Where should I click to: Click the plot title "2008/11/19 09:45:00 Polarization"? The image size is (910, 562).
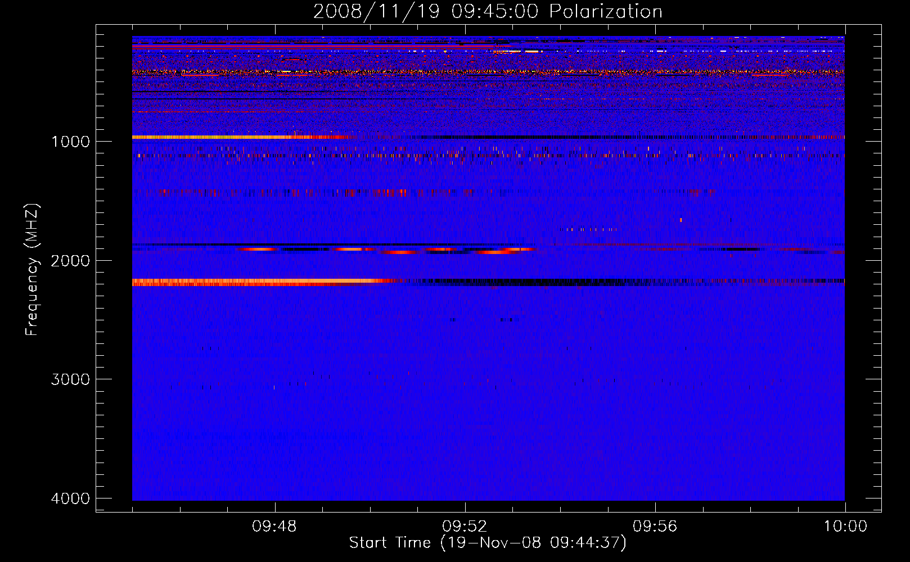488,12
